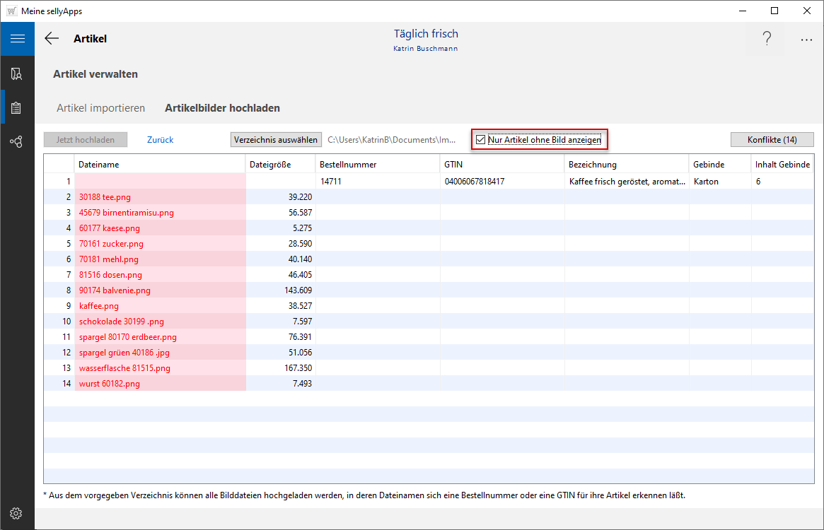The height and width of the screenshot is (530, 824).
Task: Open the share connections sidebar icon
Action: (17, 142)
